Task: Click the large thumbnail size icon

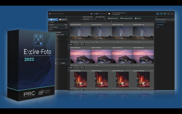Action: pos(109,14)
